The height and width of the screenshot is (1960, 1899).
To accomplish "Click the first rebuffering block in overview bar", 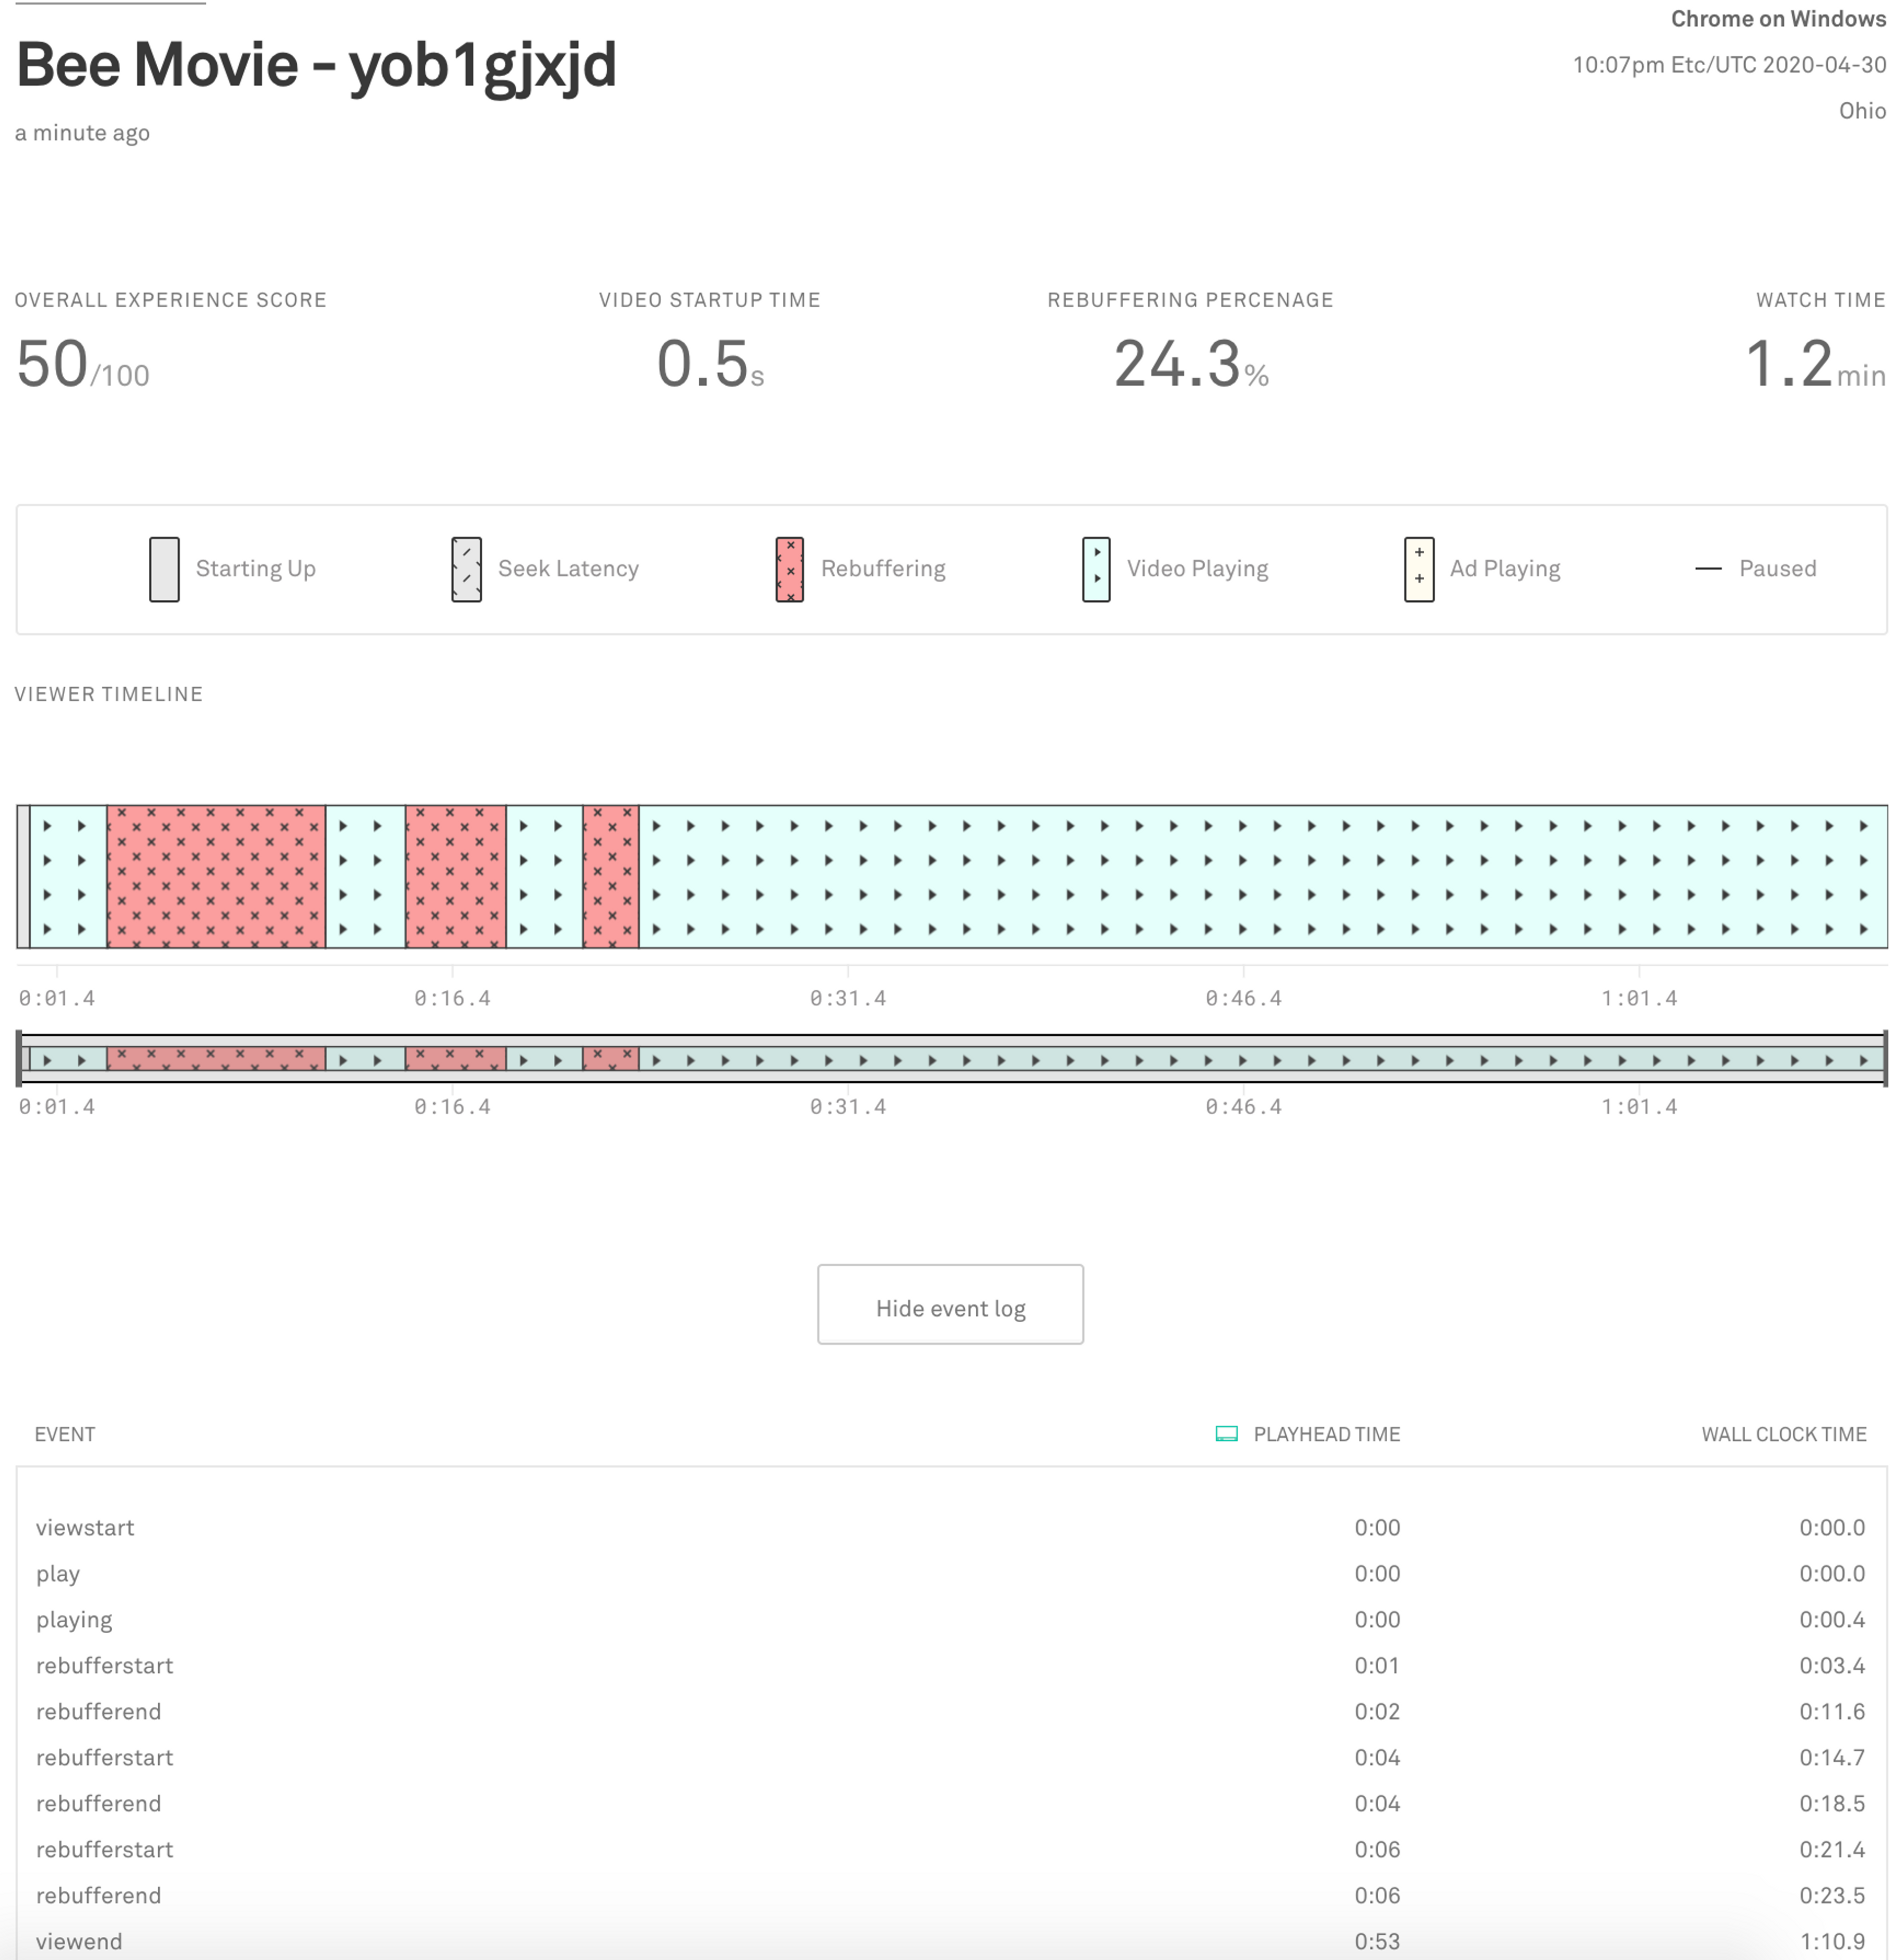I will (x=216, y=1058).
